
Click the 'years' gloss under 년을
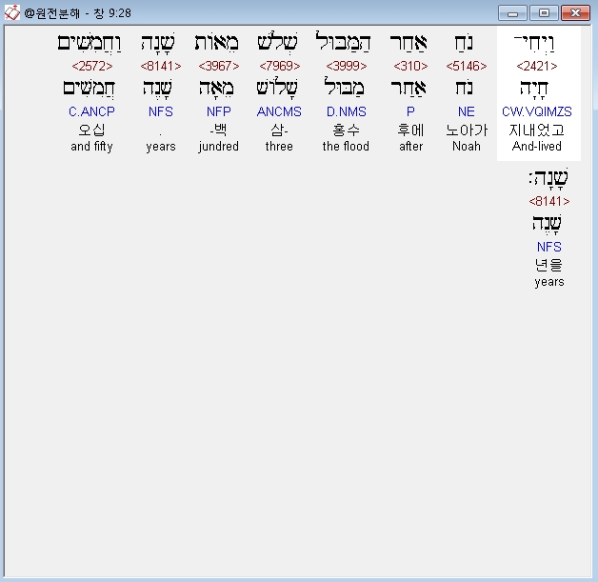pos(548,282)
